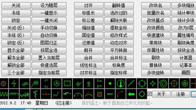Select the star inside circle icon
The height and width of the screenshot is (110, 196).
point(185,83)
